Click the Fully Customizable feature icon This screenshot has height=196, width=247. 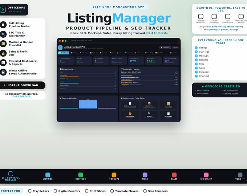pyautogui.click(x=228, y=16)
